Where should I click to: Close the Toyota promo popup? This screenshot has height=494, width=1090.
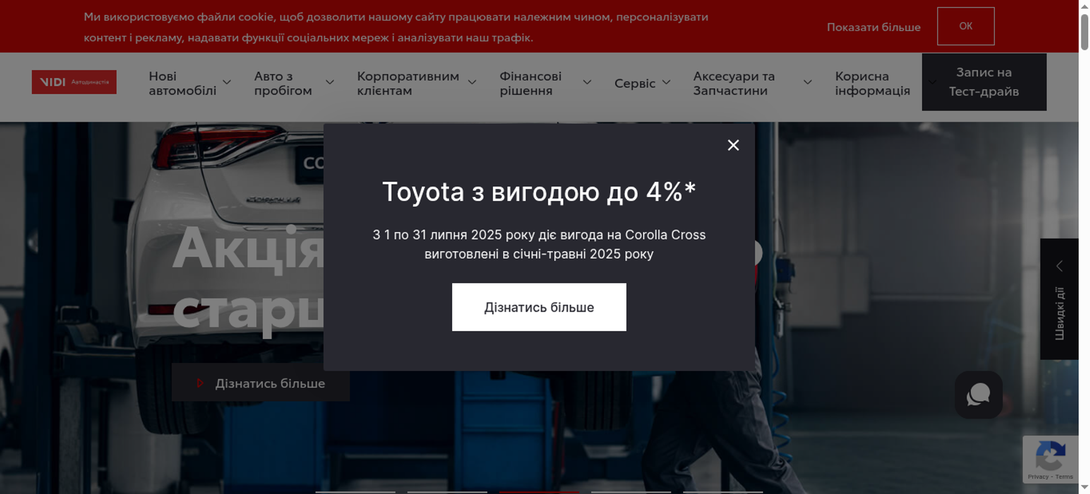coord(733,145)
